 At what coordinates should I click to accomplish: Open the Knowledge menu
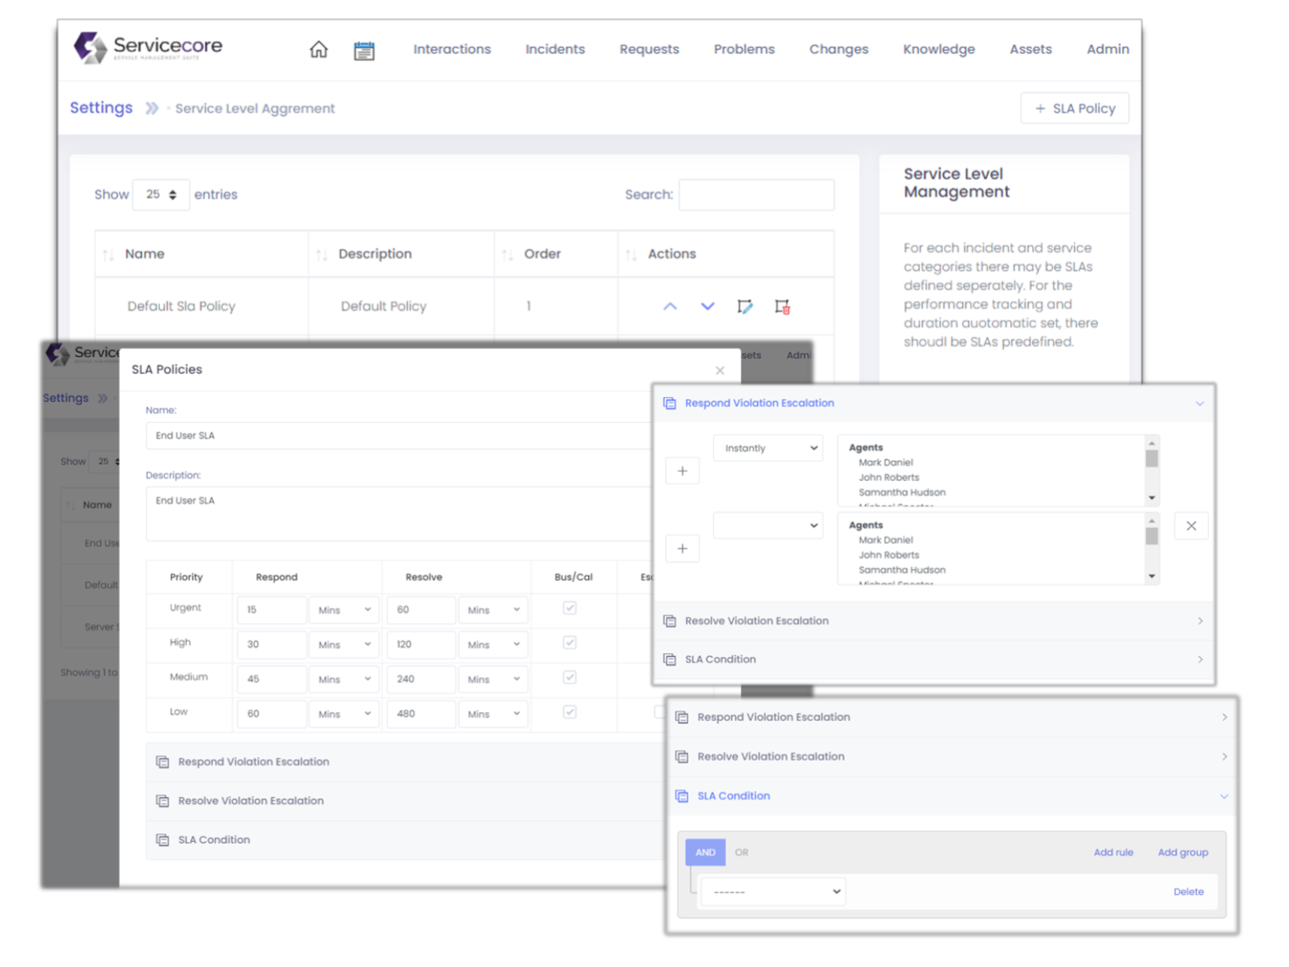pyautogui.click(x=939, y=49)
